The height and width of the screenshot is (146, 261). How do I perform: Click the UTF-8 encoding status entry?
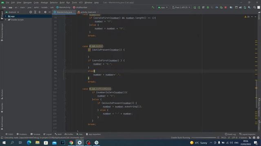tap(234, 137)
